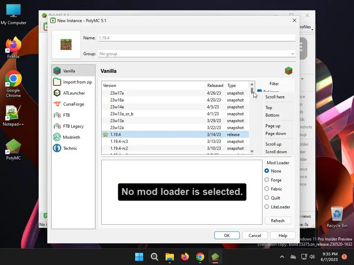This screenshot has width=354, height=265.
Task: Click the Cancel button
Action: tap(255, 235)
